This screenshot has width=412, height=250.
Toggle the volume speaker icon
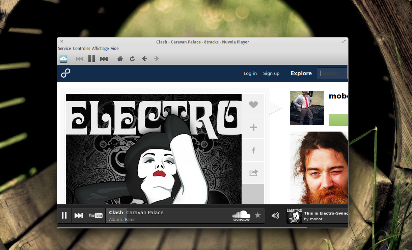pyautogui.click(x=275, y=216)
